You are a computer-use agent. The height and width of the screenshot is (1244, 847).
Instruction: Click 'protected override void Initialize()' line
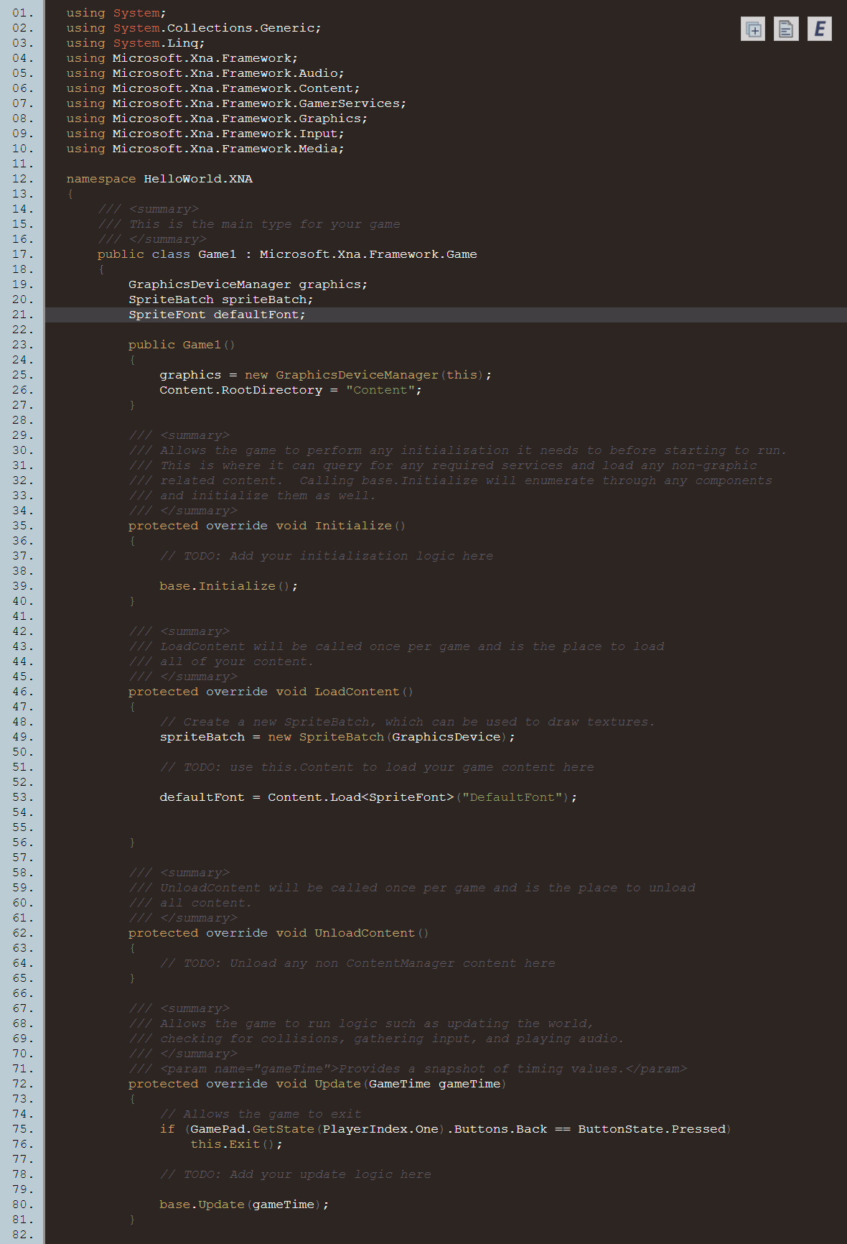[267, 526]
